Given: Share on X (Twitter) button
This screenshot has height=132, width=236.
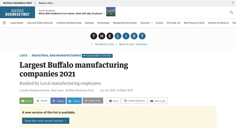Looking at the screenshot, I should coord(42,101).
